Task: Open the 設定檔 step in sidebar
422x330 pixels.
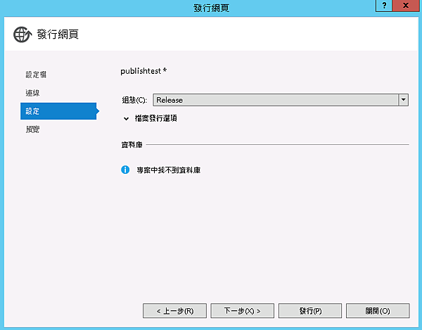Action: (36, 75)
